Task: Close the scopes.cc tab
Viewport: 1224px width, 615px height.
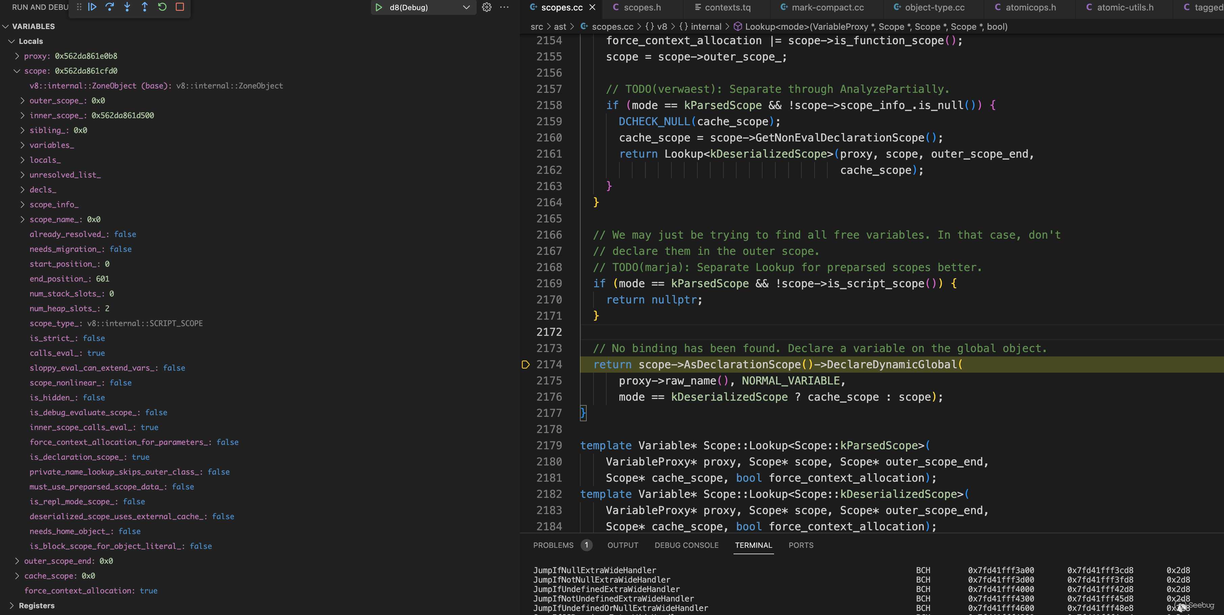Action: pos(592,7)
